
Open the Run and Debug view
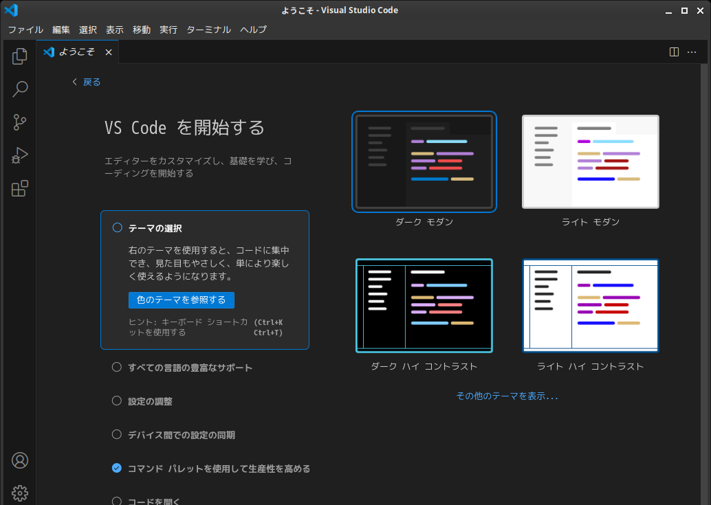[x=20, y=155]
